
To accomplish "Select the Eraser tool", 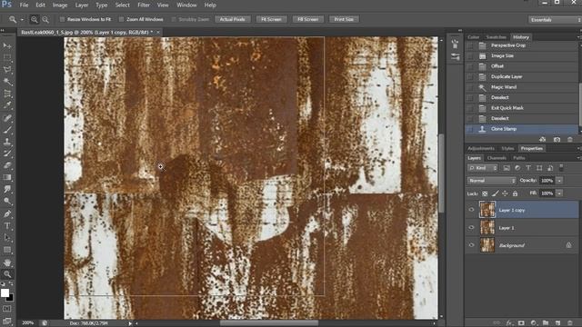I will point(7,165).
